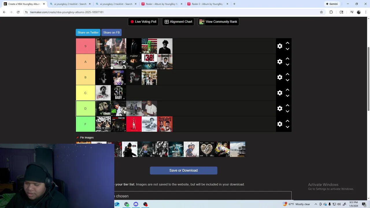Move D tier row down with arrow
370x208 pixels.
coord(287,112)
